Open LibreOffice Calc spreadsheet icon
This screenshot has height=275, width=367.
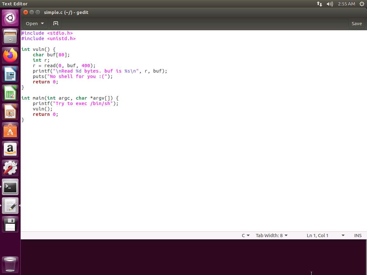tap(10, 93)
